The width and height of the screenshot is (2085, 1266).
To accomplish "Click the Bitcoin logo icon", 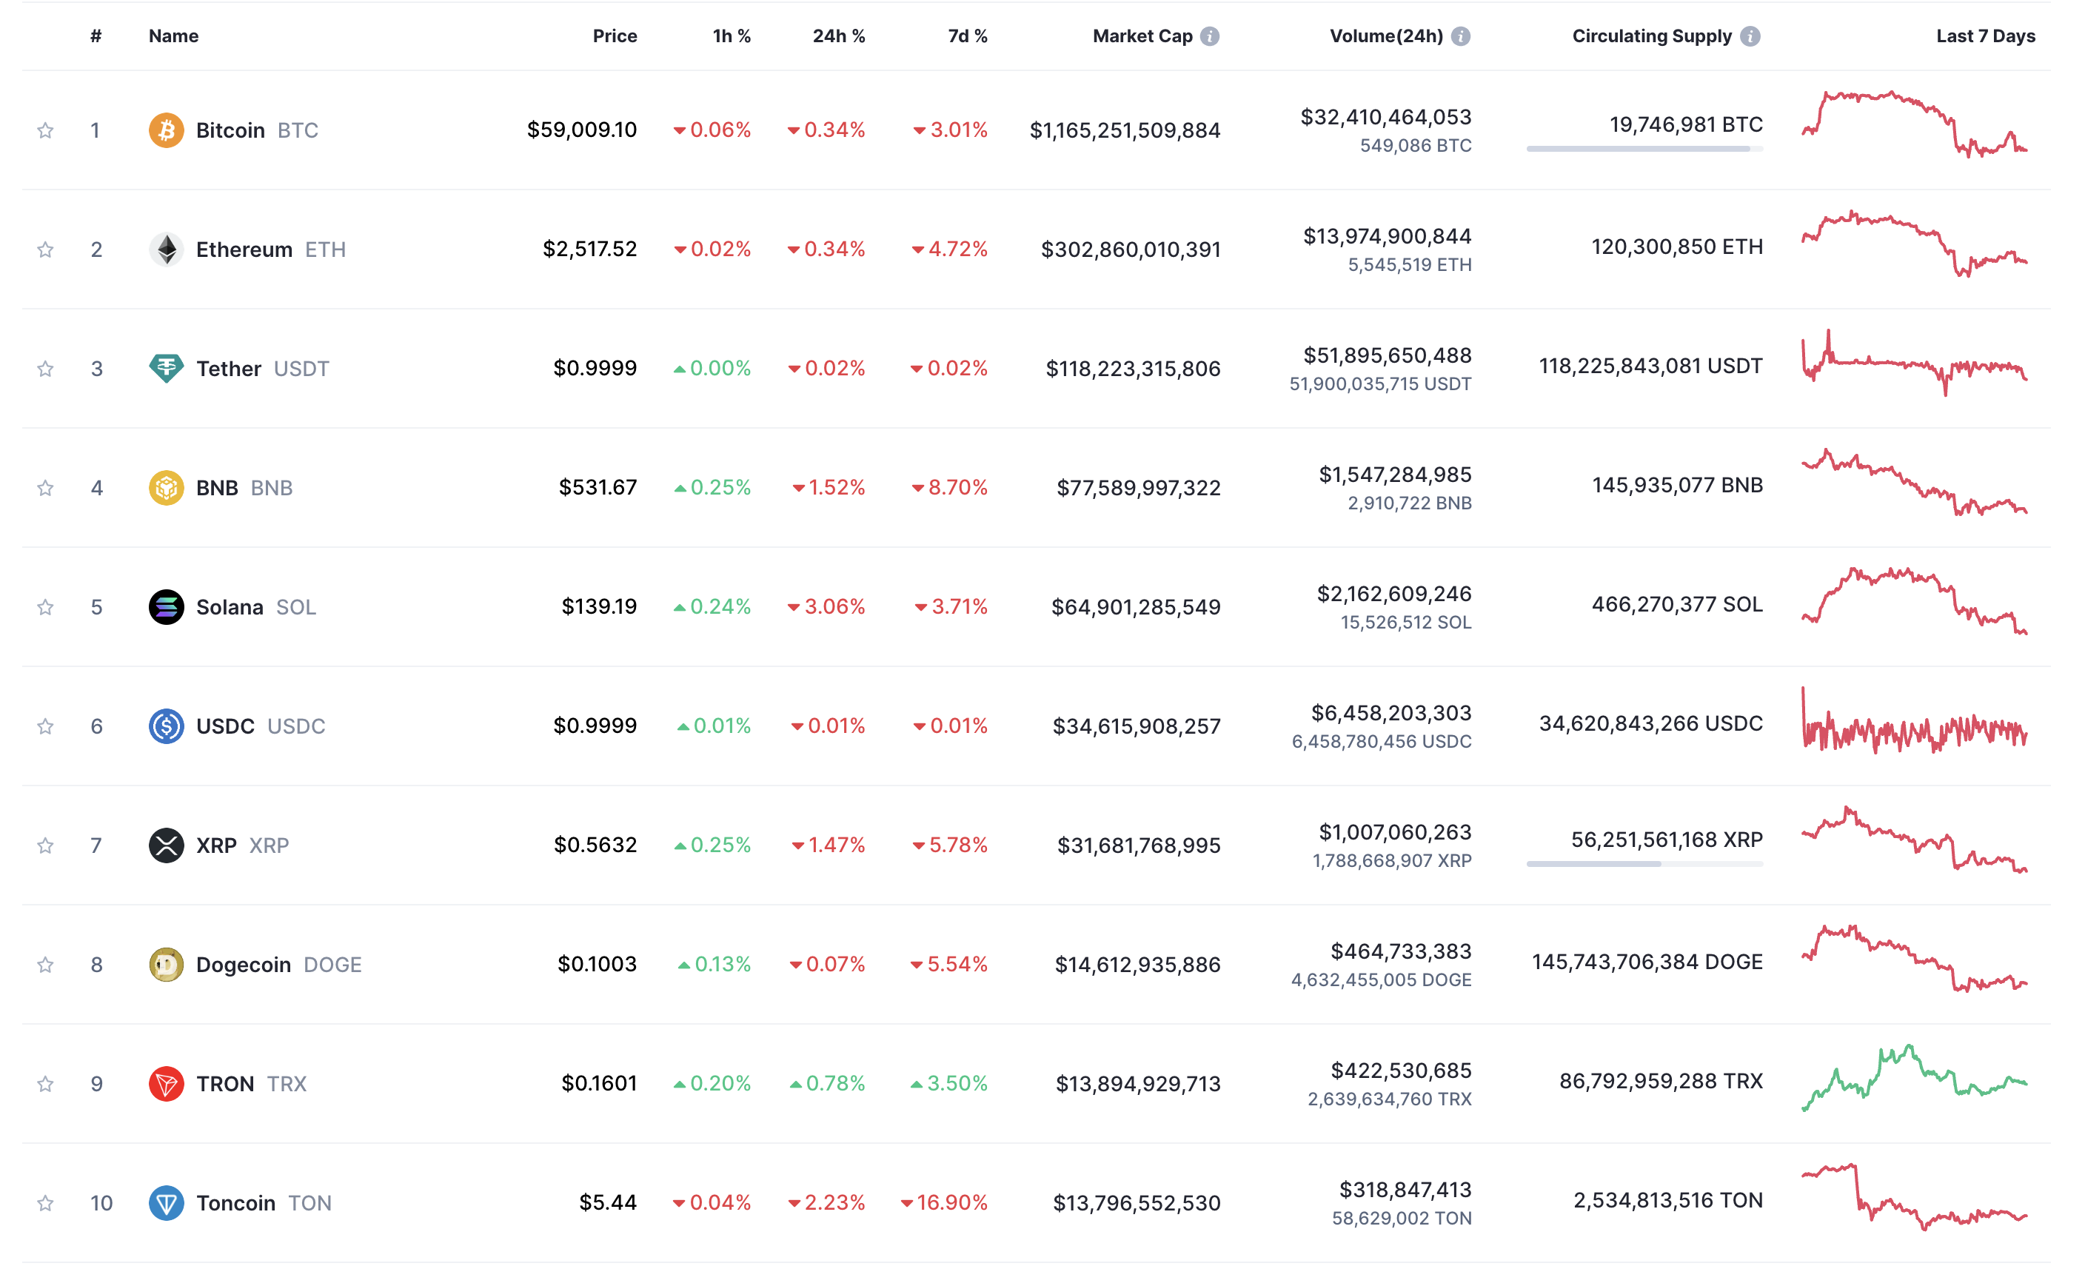I will tap(166, 130).
